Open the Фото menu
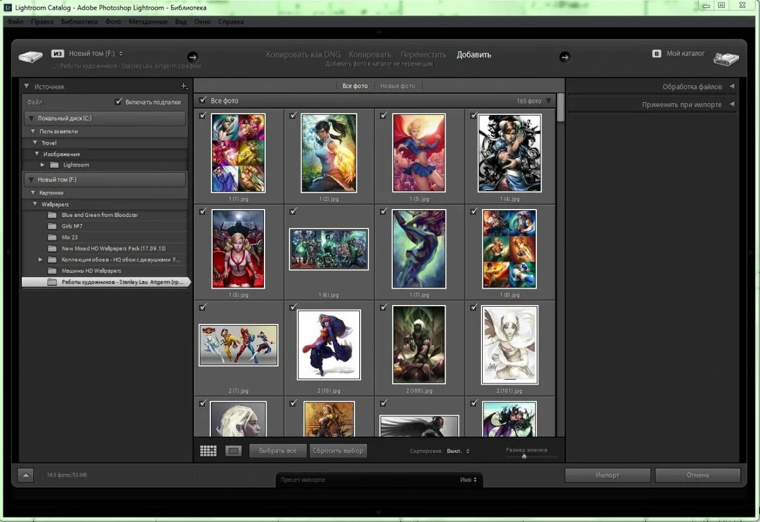 click(113, 21)
